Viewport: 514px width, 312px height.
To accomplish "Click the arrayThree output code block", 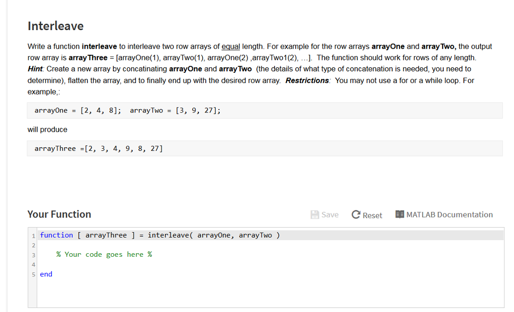I will click(98, 148).
